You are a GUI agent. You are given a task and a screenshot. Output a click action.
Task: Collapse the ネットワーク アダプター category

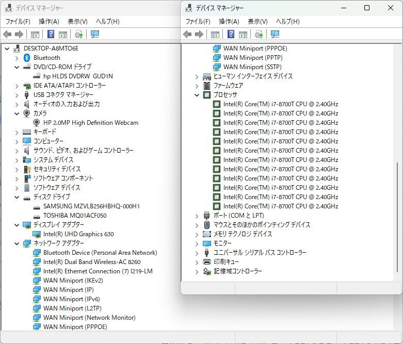(17, 243)
